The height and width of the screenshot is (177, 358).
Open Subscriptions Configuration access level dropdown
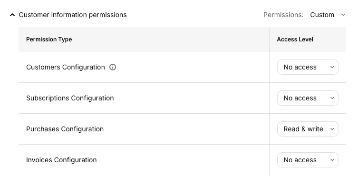(308, 98)
